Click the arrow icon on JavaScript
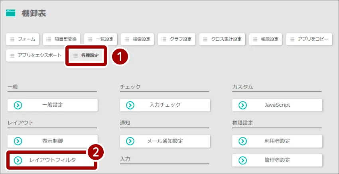The width and height of the screenshot is (339, 174). click(242, 106)
